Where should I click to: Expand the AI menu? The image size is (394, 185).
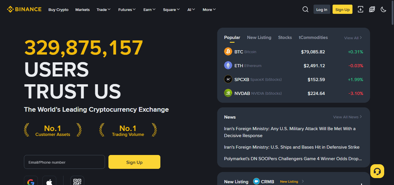coord(191,10)
